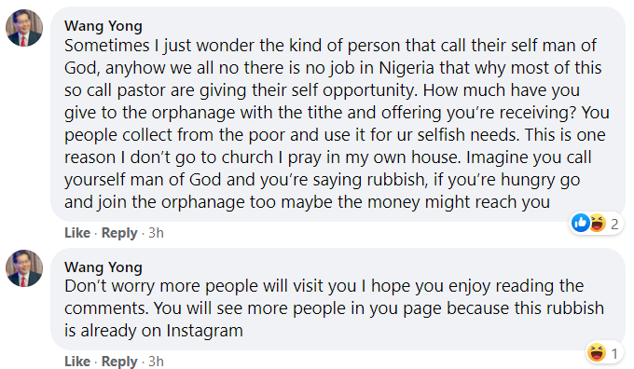The height and width of the screenshot is (369, 634).
Task: Open the 3h timestamp under the Instagram comment
Action: click(156, 362)
